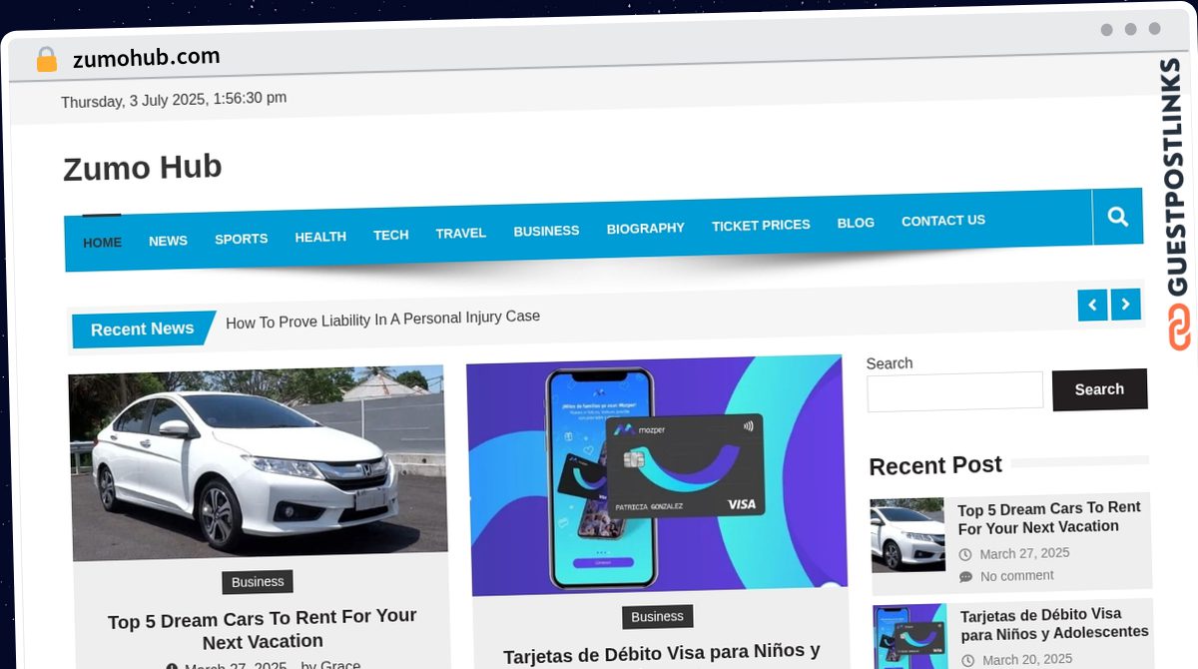
Task: Go to the Business menu item
Action: [x=546, y=231]
